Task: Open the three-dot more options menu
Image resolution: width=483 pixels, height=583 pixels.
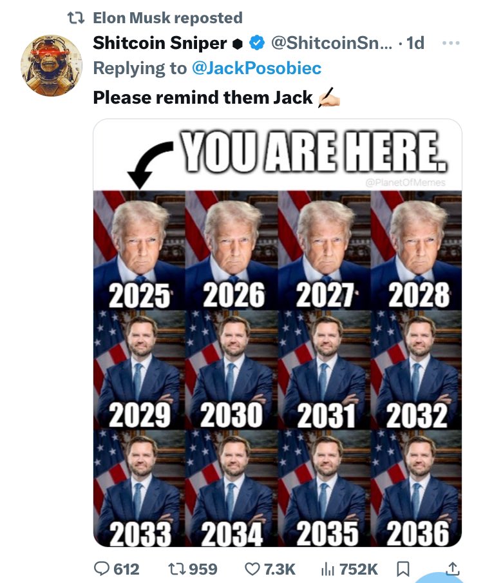Action: [451, 43]
